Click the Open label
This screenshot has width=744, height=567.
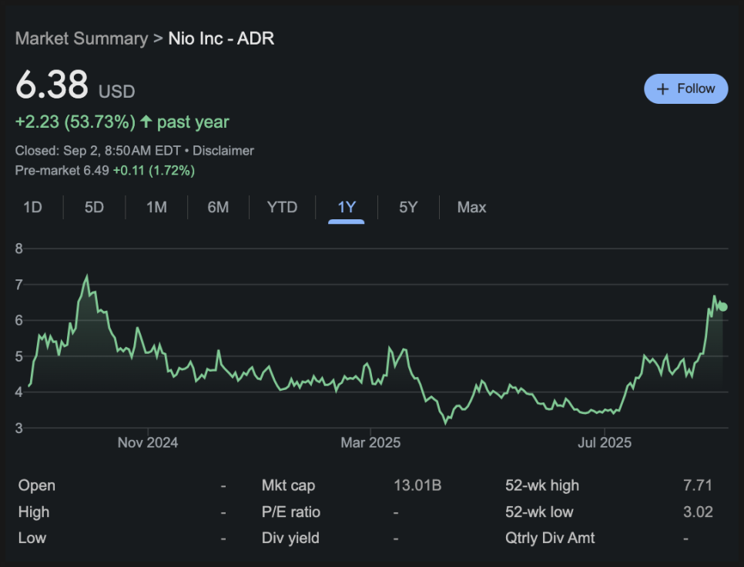point(36,485)
